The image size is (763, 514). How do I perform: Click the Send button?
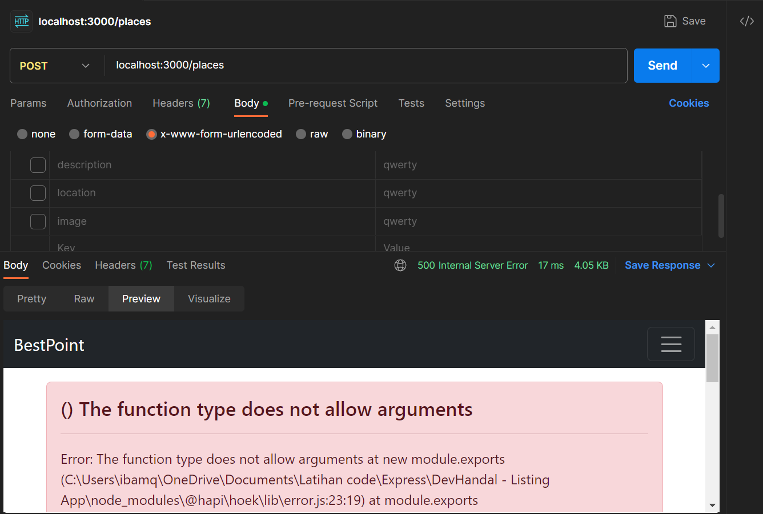click(662, 66)
